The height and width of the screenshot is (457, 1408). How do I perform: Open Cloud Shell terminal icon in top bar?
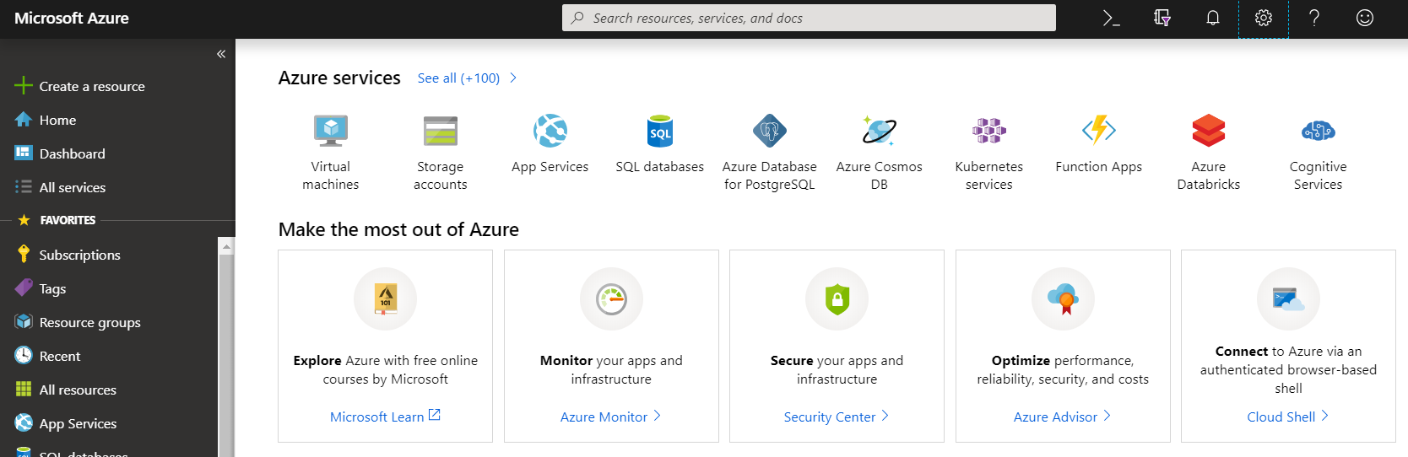click(1111, 18)
